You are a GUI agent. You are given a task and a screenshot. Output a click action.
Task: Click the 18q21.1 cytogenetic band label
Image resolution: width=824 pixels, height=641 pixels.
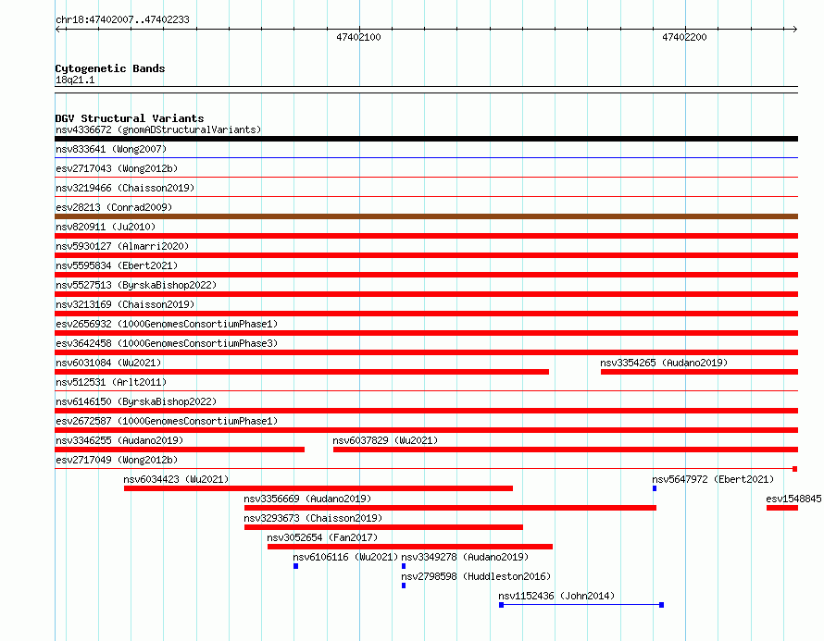click(x=75, y=80)
